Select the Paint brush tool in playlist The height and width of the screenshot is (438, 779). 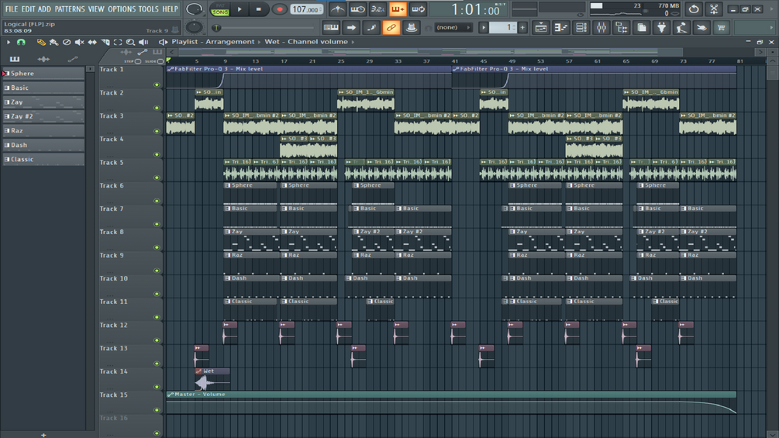(x=53, y=42)
